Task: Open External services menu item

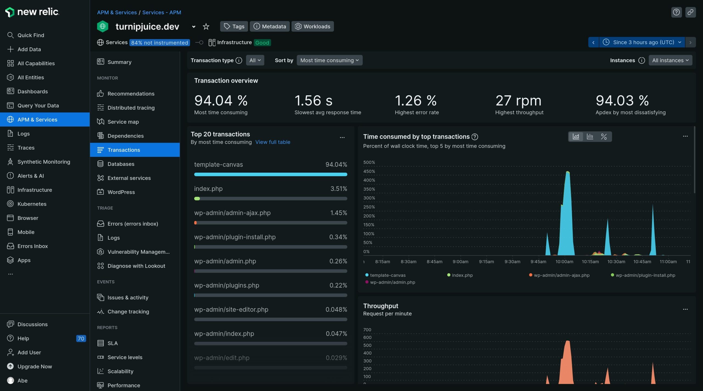Action: [135, 178]
